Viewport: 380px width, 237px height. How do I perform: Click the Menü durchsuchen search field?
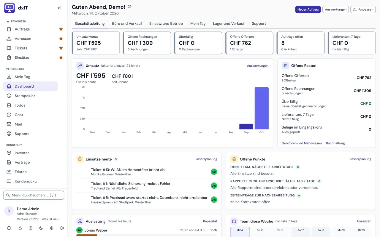(x=34, y=195)
